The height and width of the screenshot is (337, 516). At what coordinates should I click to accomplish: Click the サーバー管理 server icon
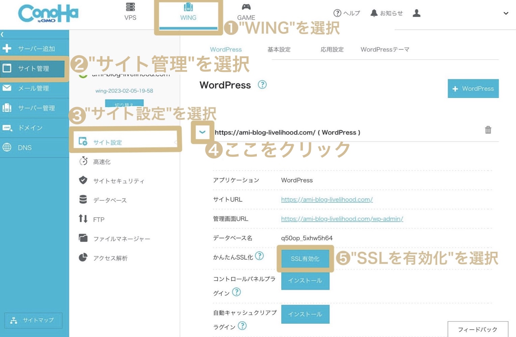[x=7, y=108]
